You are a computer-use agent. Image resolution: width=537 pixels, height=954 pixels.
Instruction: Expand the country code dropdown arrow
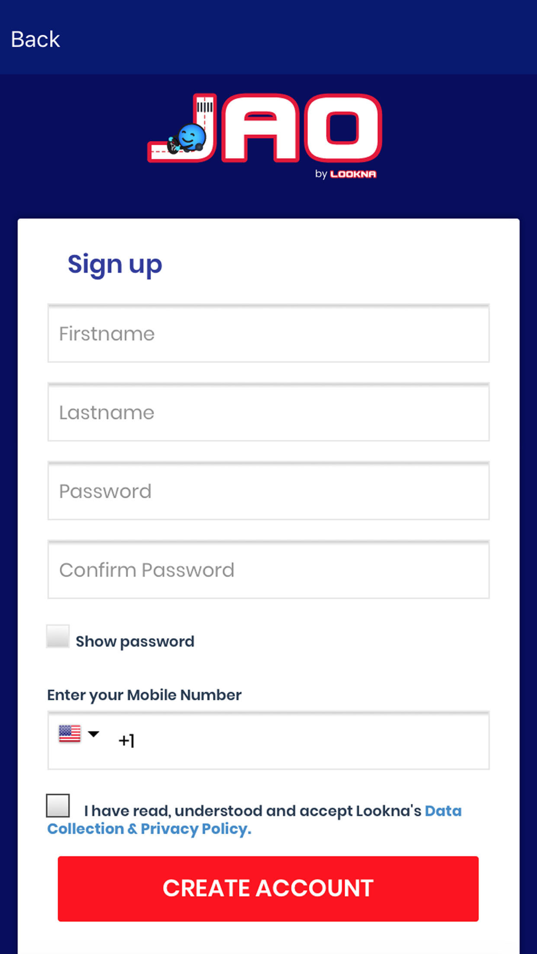tap(93, 734)
